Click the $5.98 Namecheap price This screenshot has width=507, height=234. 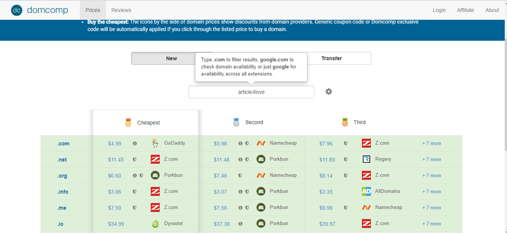[220, 144]
